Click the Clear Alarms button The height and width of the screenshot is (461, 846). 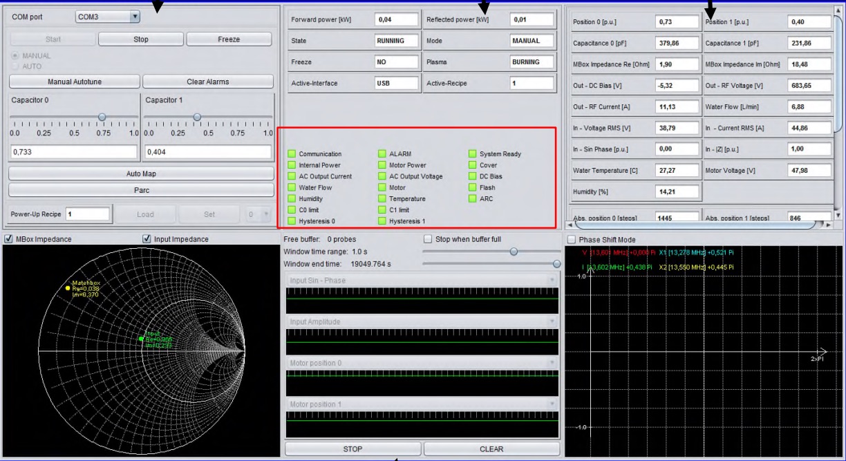point(208,82)
